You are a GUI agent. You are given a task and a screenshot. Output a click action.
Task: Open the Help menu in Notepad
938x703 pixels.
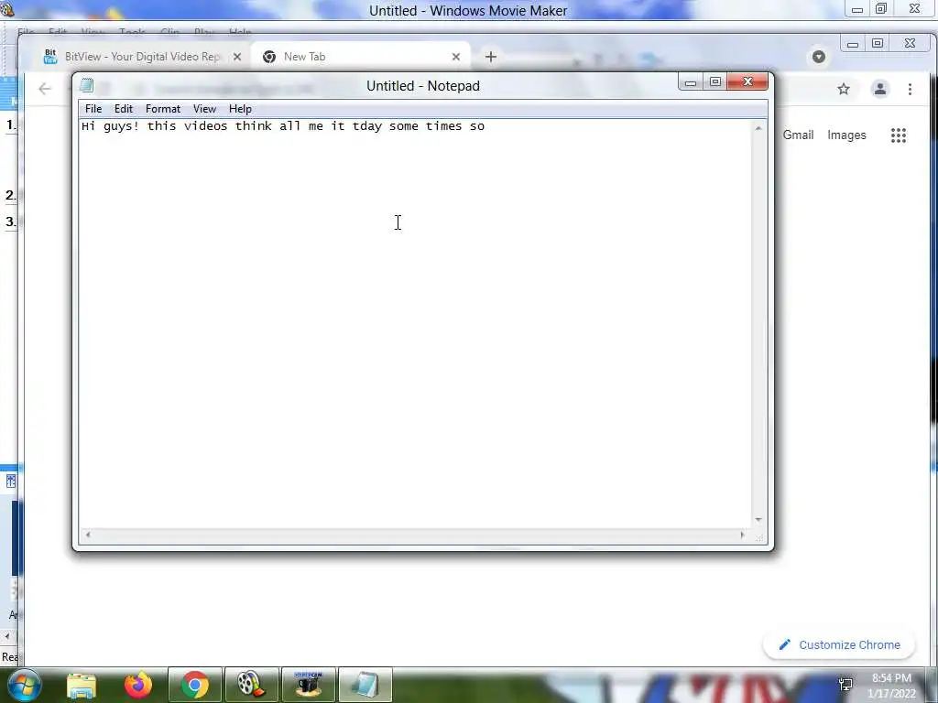240,109
